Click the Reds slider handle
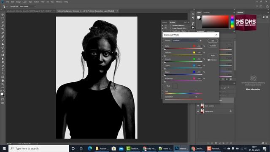 (165, 49)
